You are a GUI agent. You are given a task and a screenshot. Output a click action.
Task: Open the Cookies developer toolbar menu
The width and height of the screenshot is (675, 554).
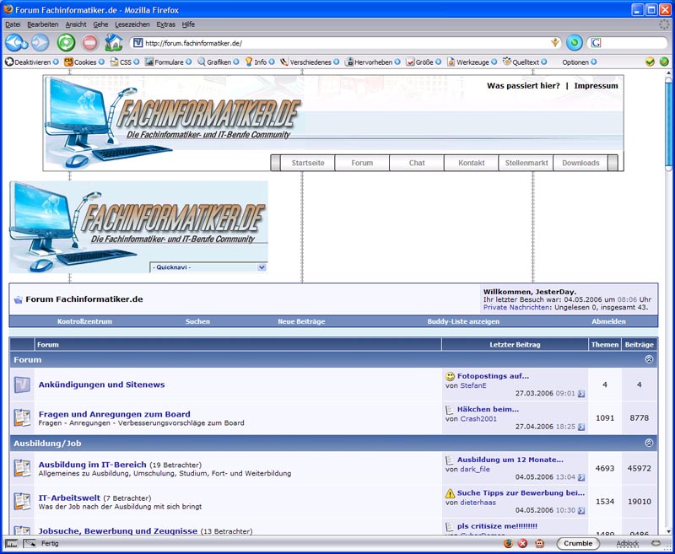(x=84, y=62)
